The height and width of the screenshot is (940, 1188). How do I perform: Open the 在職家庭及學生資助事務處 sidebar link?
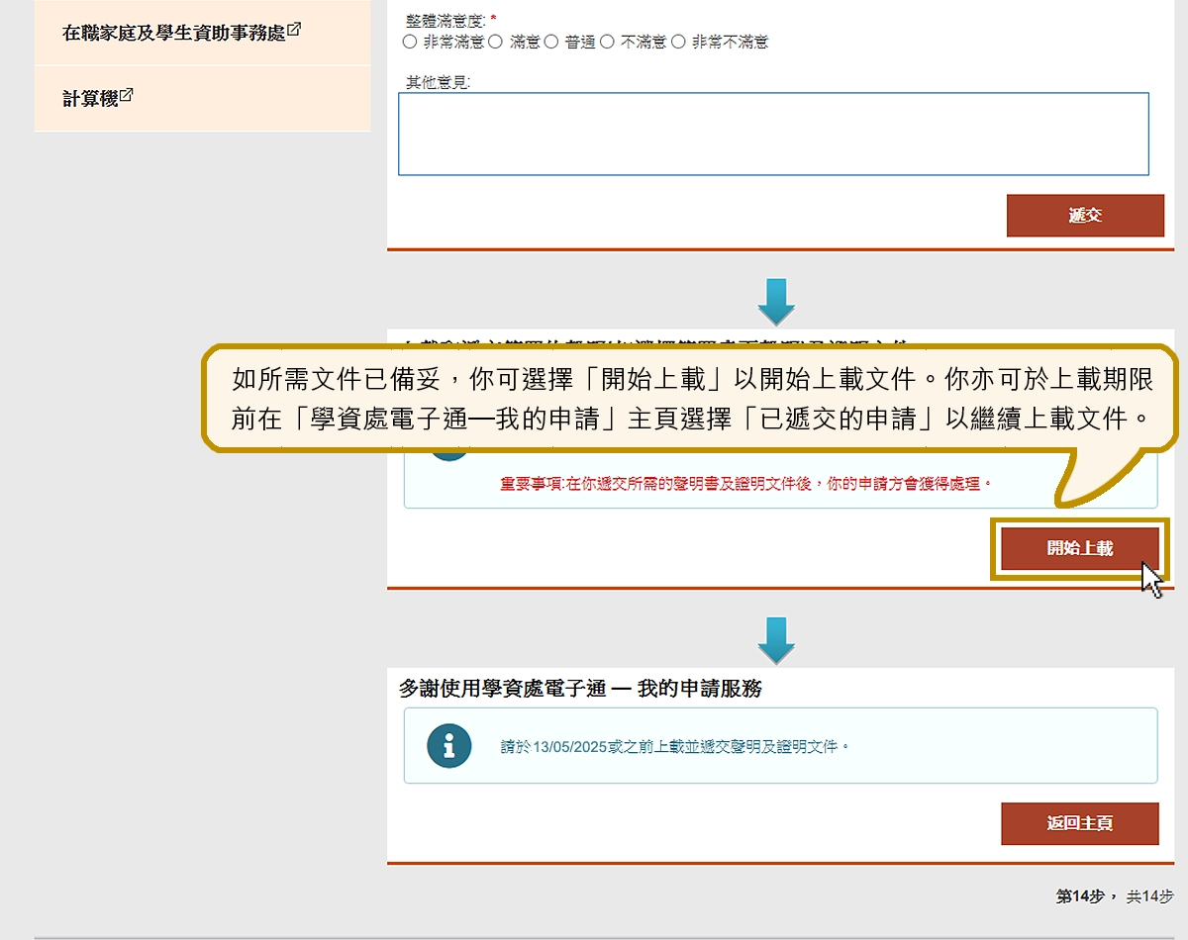[173, 33]
